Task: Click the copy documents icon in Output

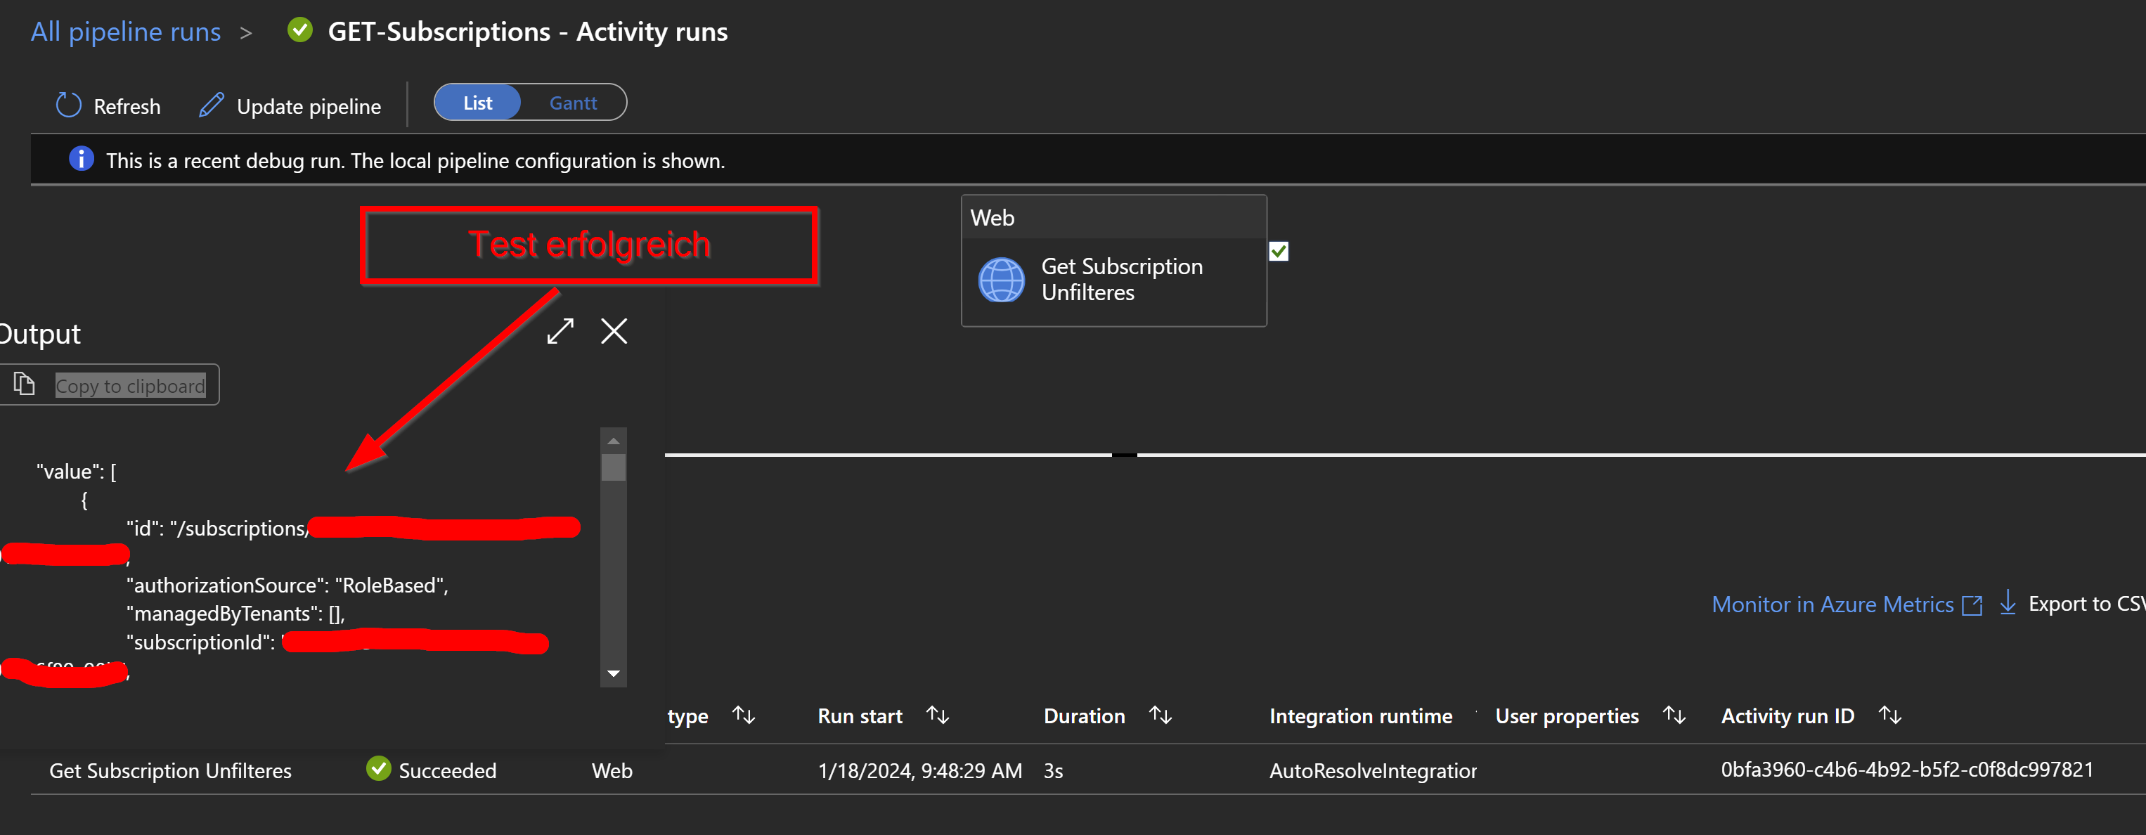Action: pyautogui.click(x=24, y=384)
